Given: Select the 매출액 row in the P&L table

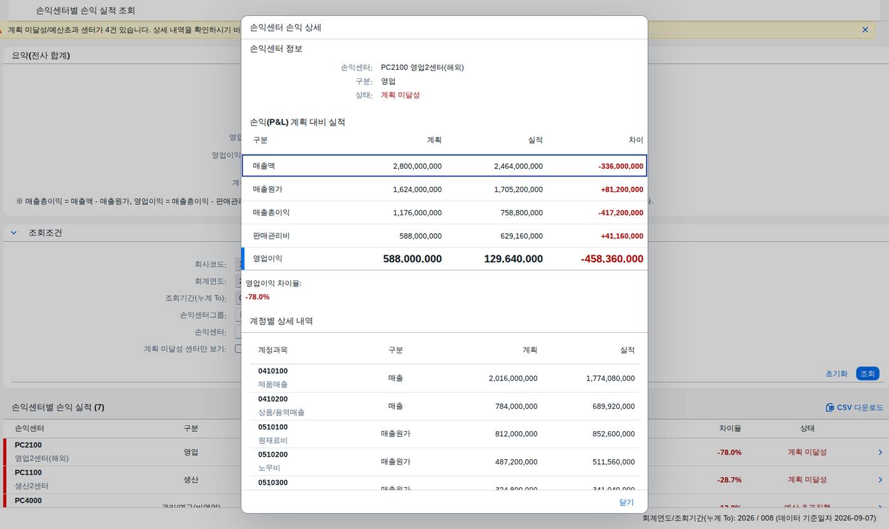Looking at the screenshot, I should (444, 166).
